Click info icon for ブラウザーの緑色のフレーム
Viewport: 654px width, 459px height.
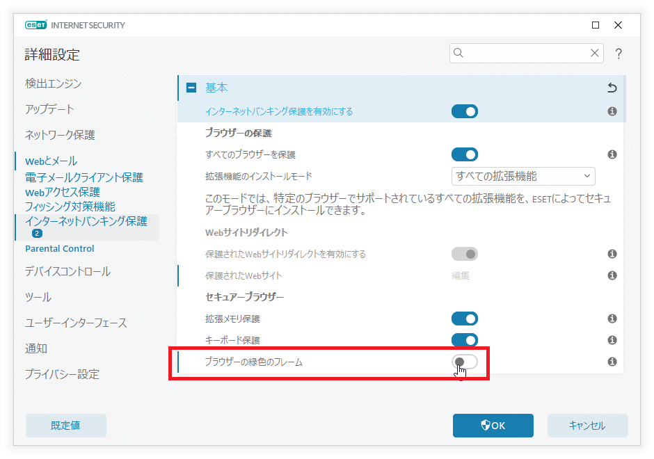pyautogui.click(x=612, y=362)
